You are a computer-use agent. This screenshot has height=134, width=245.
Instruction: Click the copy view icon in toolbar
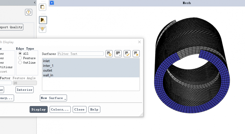pyautogui.click(x=43, y=7)
